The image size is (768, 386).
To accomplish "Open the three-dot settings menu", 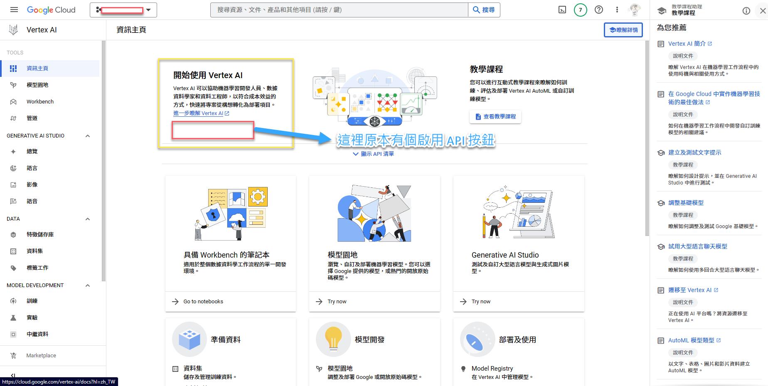I will 617,10.
